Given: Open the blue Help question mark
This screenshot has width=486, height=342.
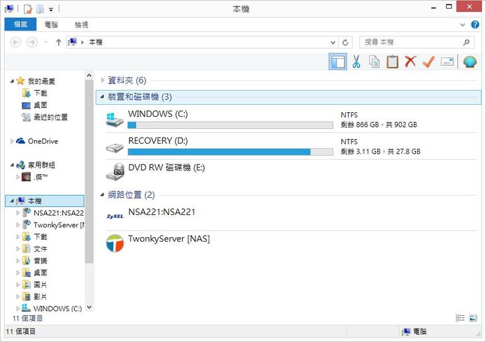Looking at the screenshot, I should 475,25.
